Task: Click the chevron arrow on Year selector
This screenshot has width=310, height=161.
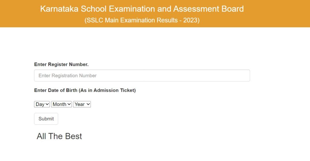Action: (x=88, y=104)
